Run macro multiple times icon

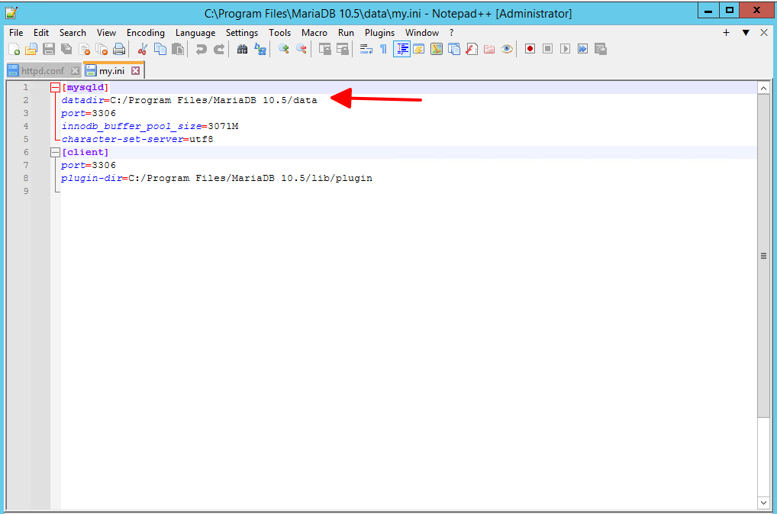(x=583, y=49)
